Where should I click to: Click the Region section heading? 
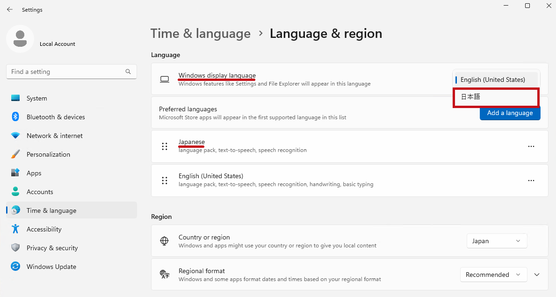161,217
